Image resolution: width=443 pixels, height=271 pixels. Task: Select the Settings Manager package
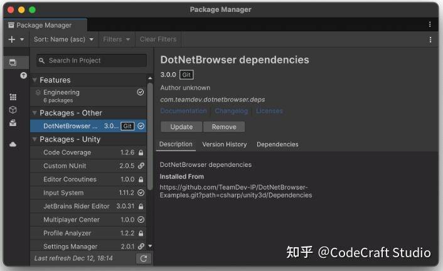point(88,246)
